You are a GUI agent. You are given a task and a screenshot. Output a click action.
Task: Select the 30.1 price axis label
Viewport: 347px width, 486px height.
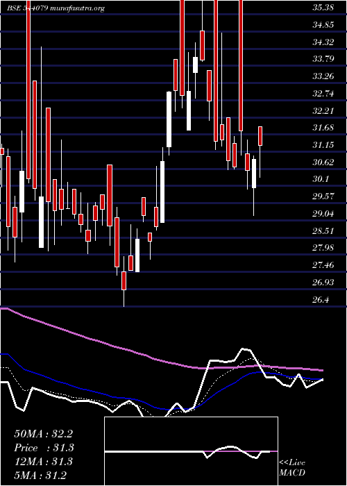[321, 179]
